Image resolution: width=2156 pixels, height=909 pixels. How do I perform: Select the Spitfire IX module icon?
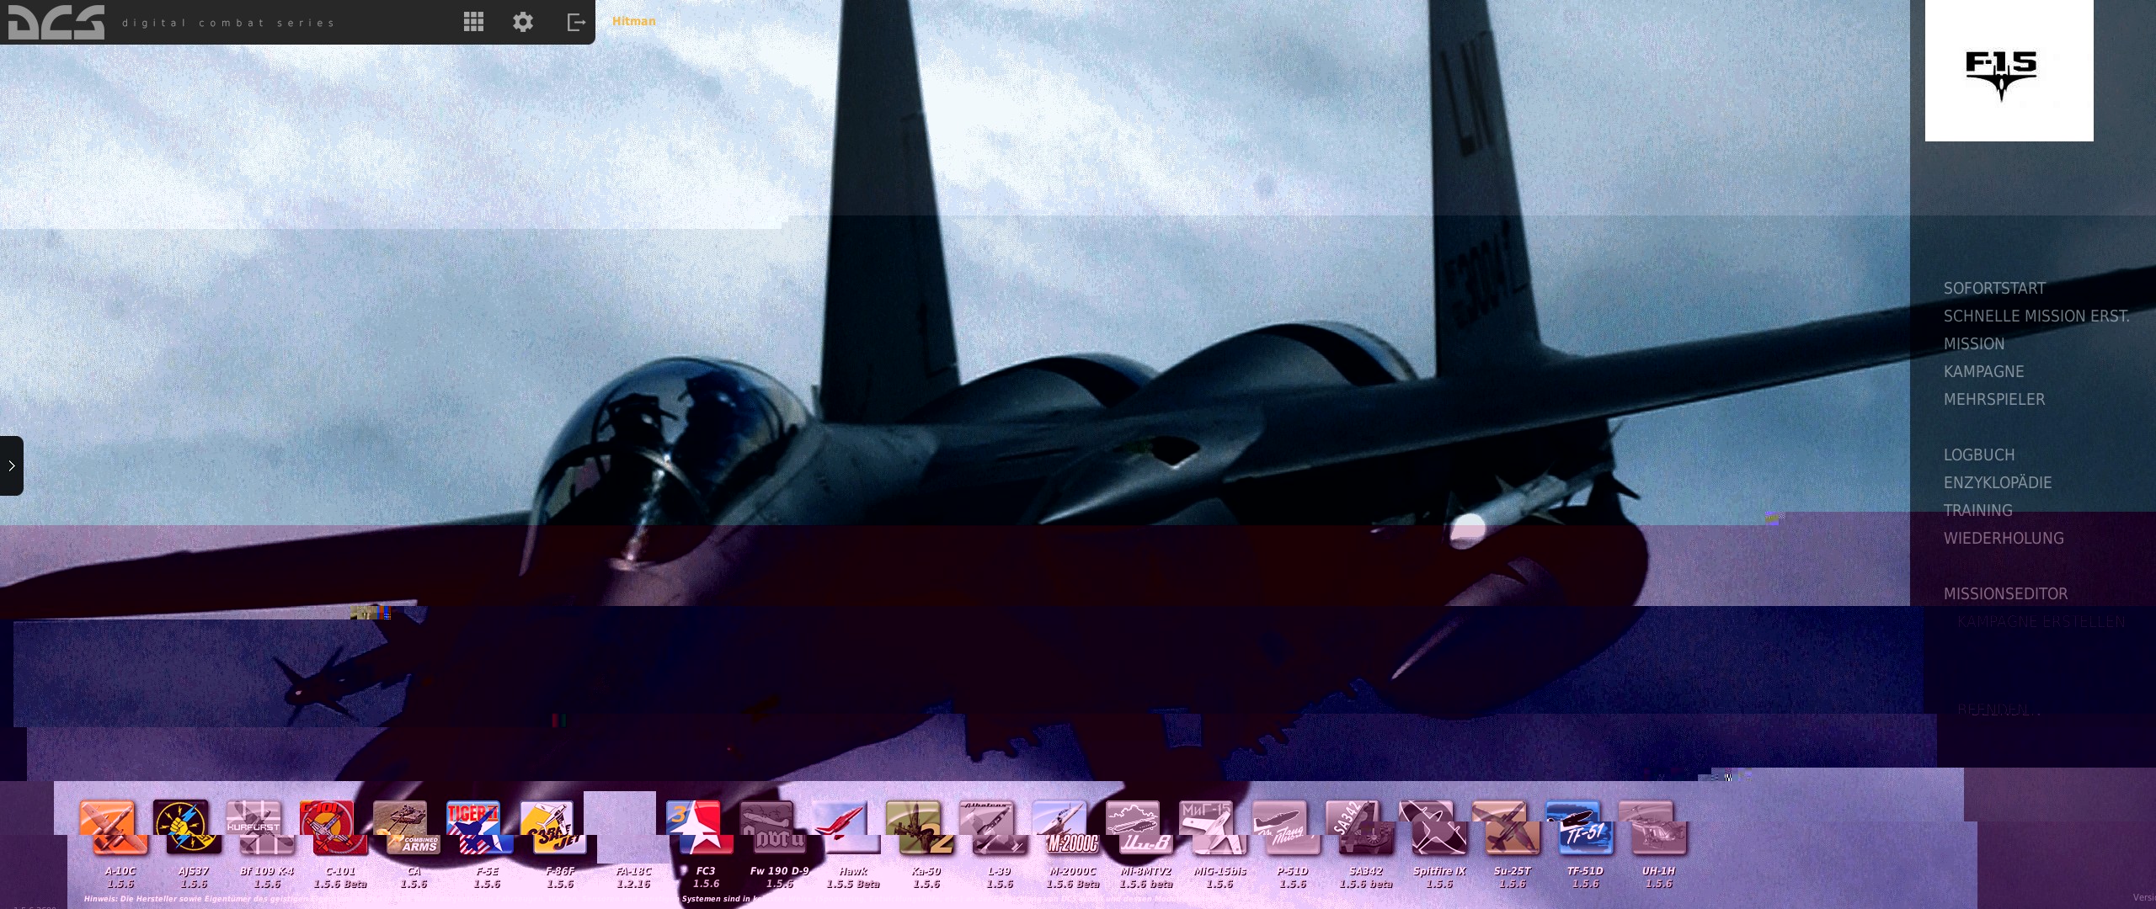tap(1432, 827)
